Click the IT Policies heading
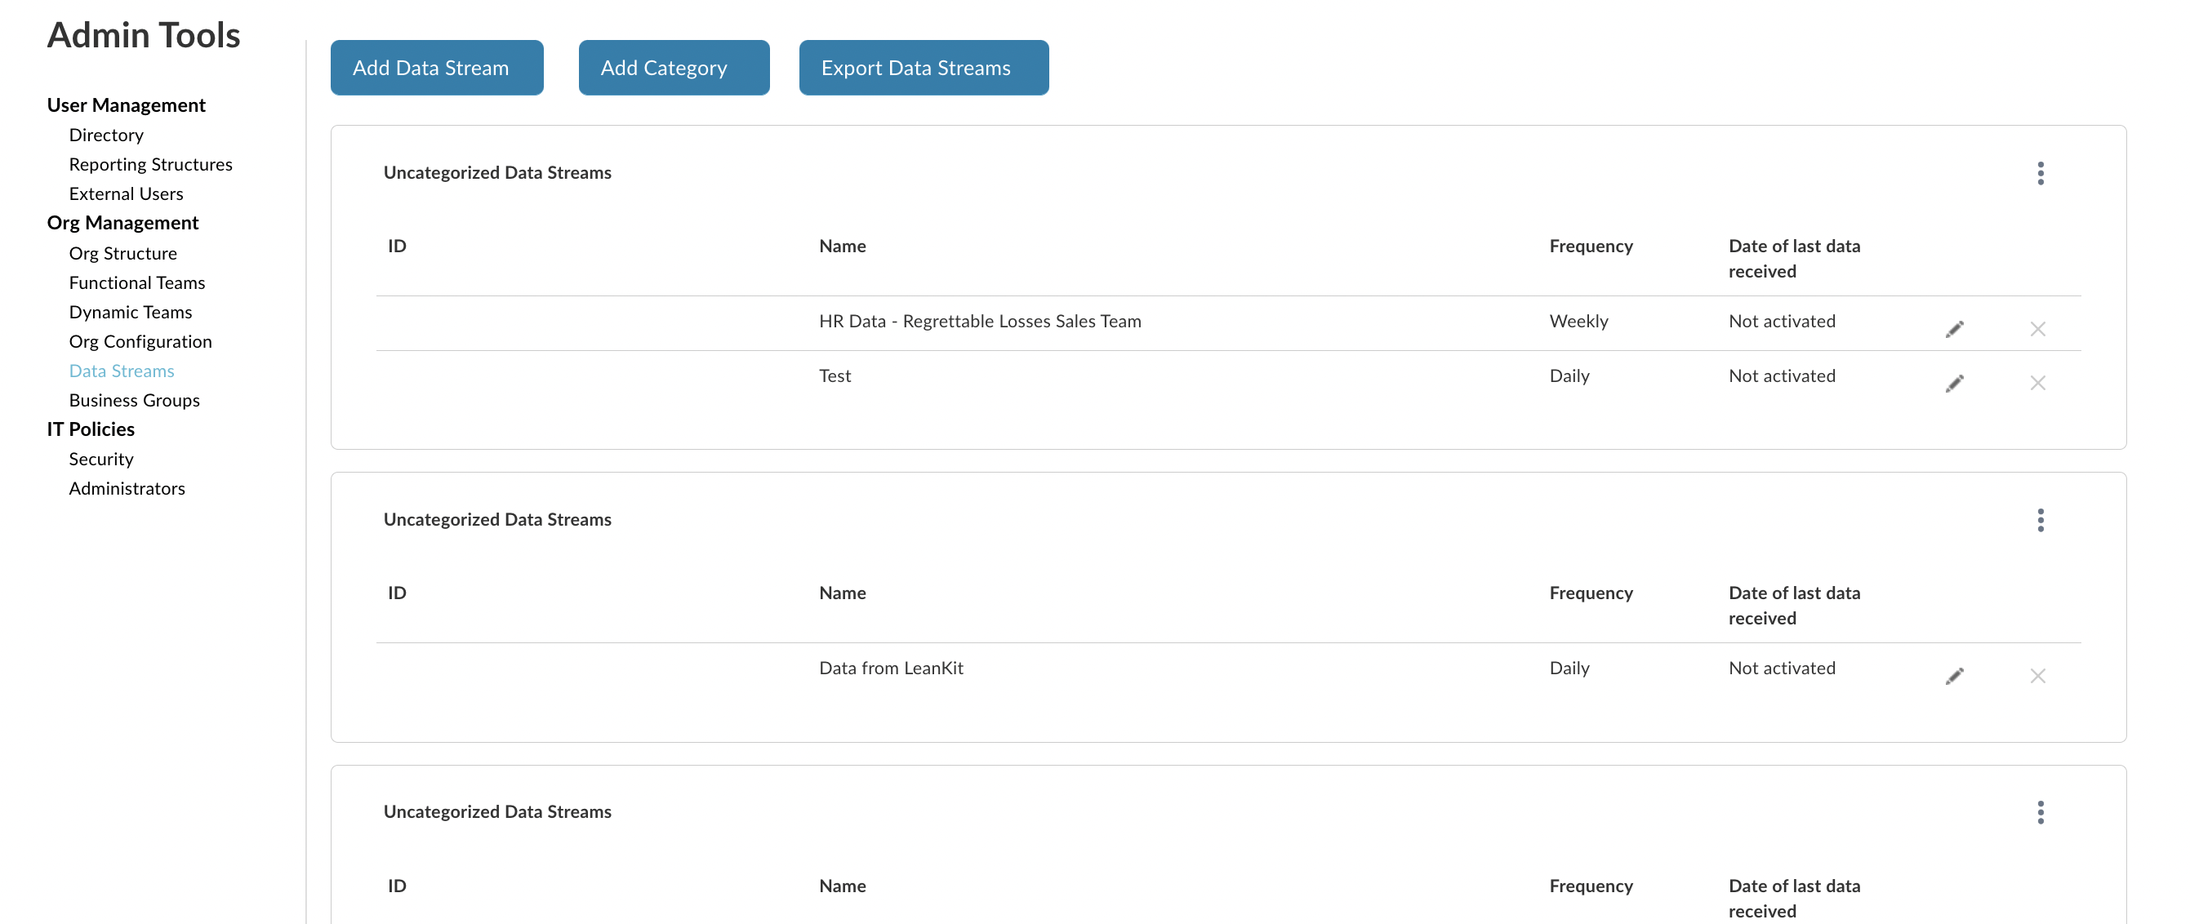 pos(91,429)
